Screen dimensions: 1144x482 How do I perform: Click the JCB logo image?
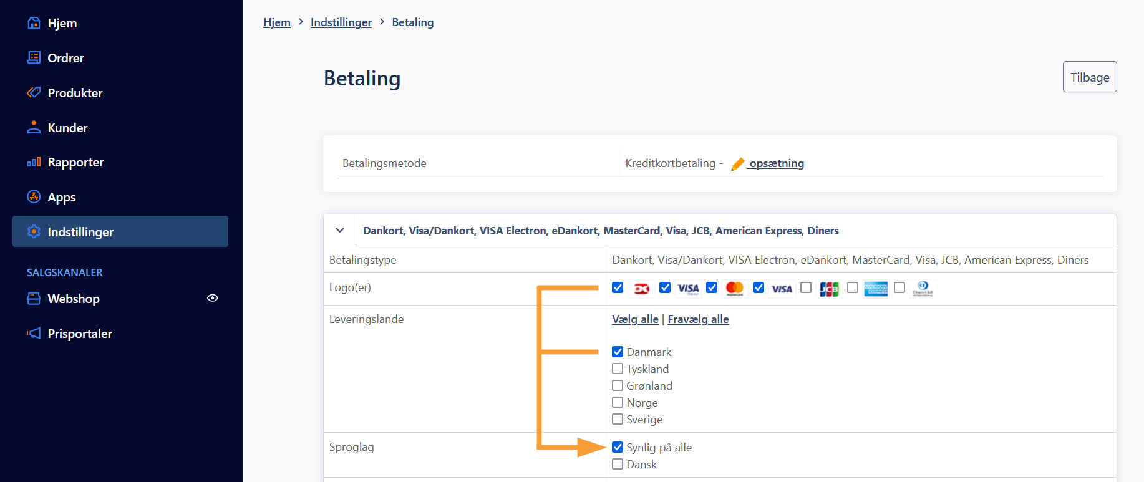pyautogui.click(x=829, y=289)
